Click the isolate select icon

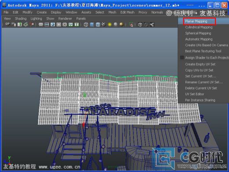131,25
